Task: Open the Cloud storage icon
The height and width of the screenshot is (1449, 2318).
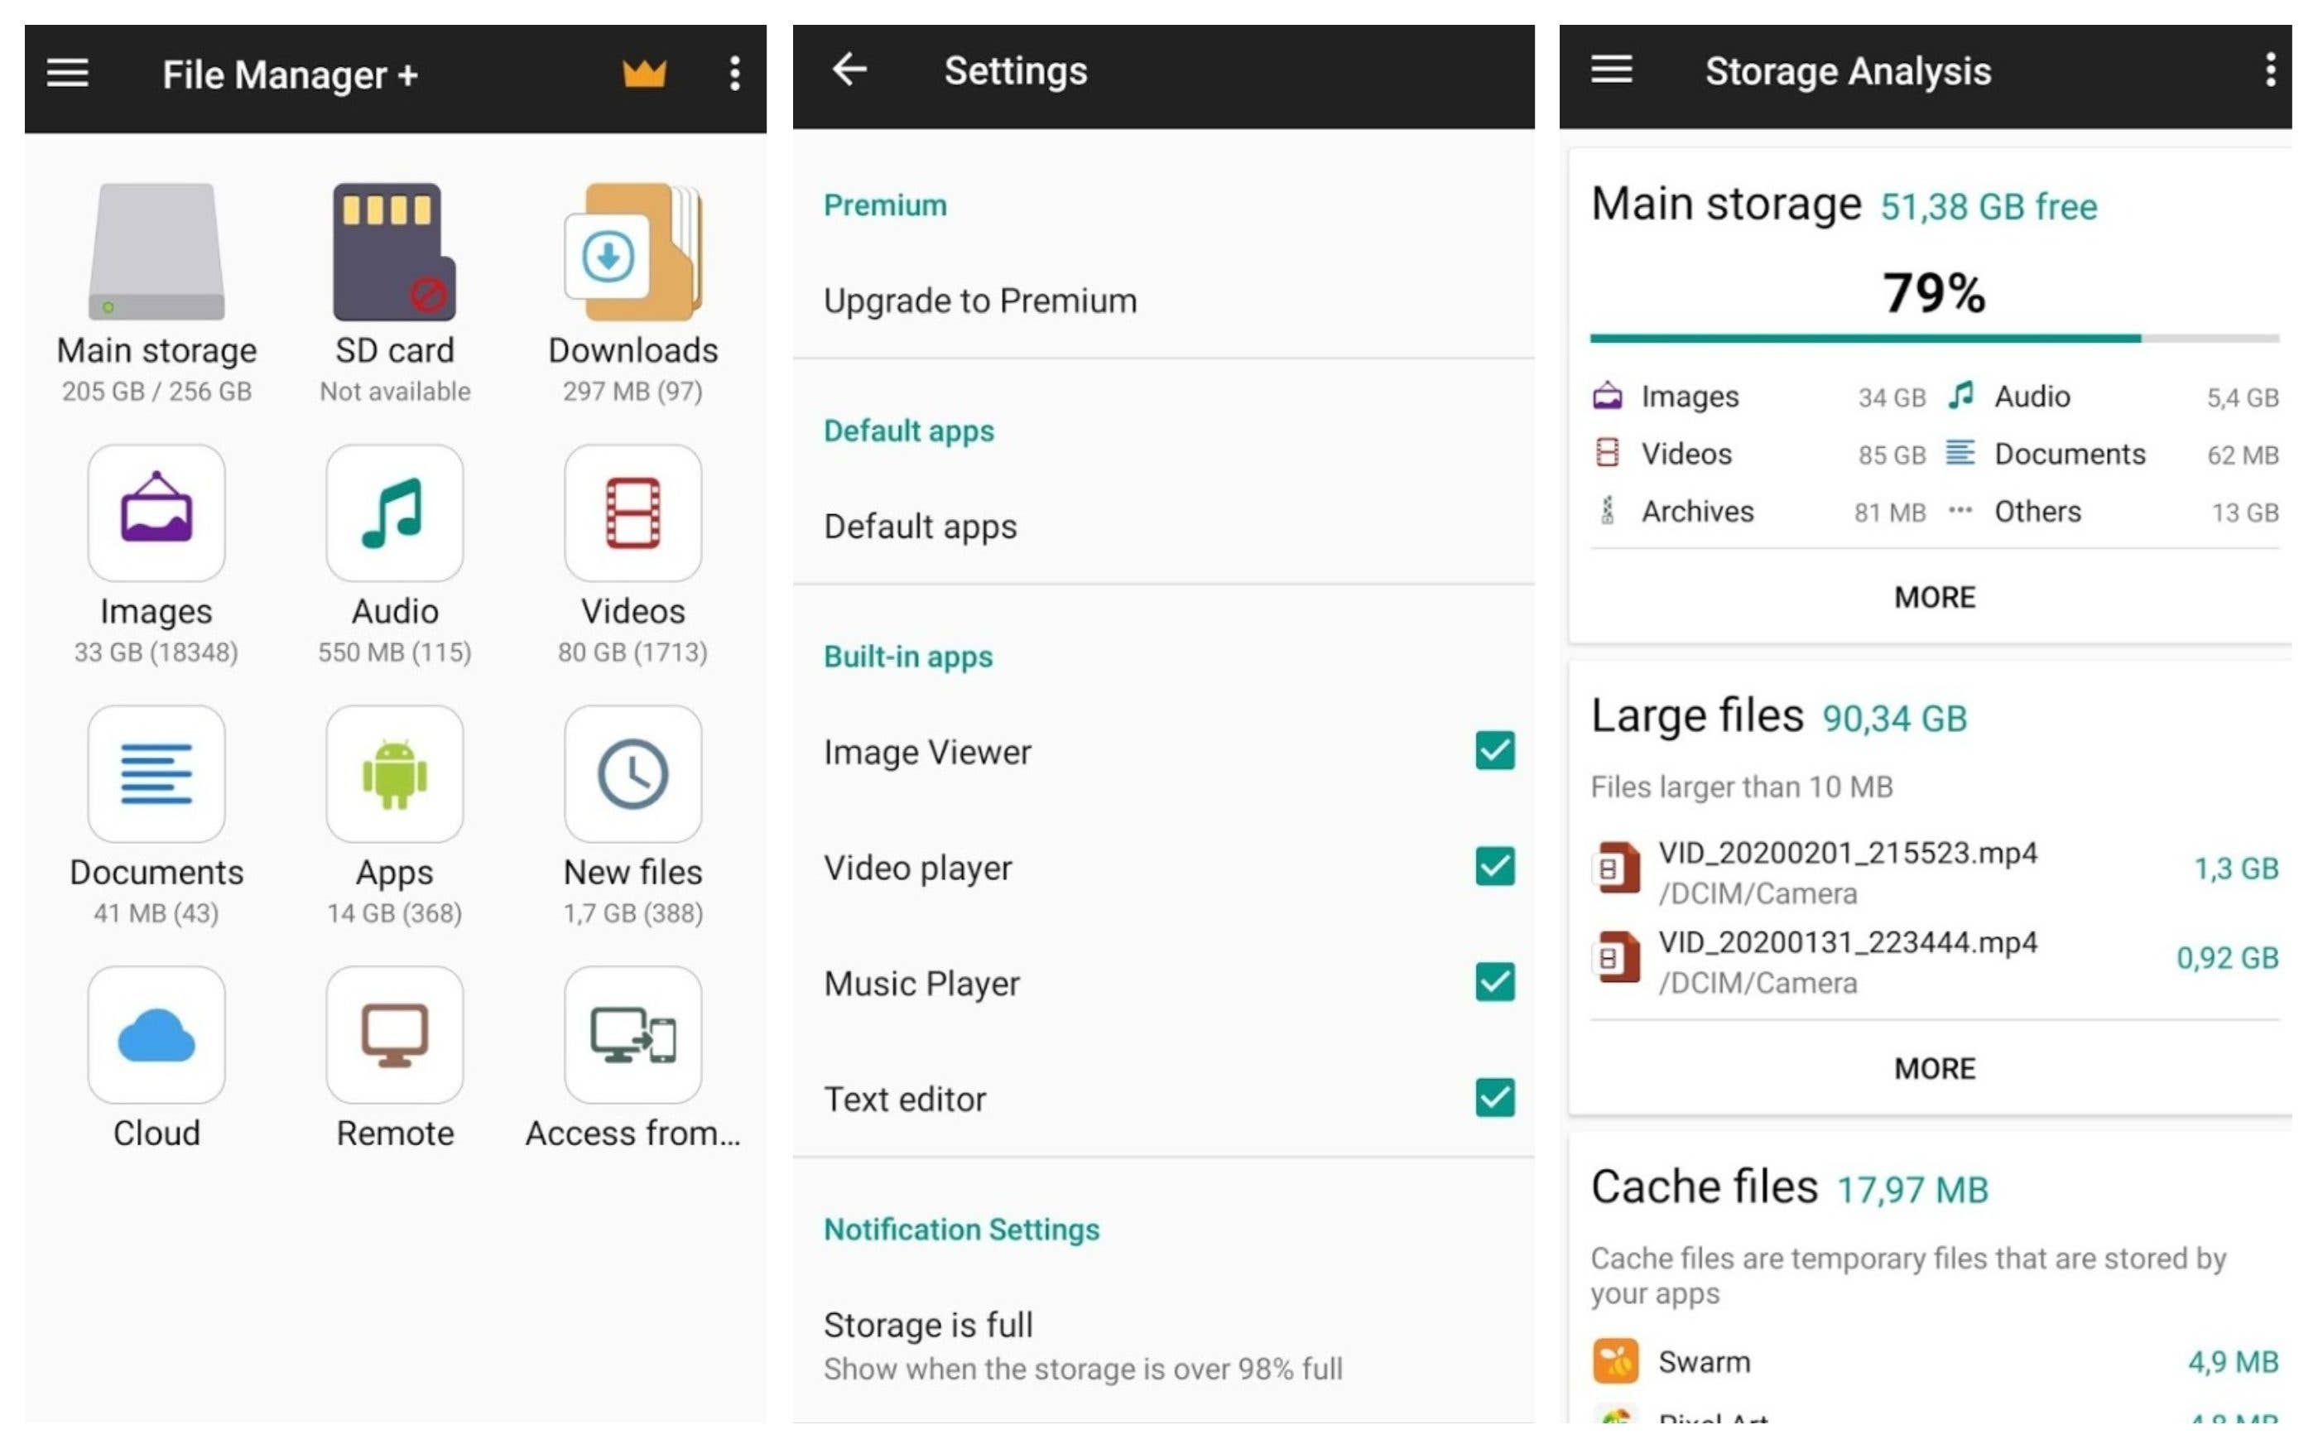Action: click(x=155, y=1035)
